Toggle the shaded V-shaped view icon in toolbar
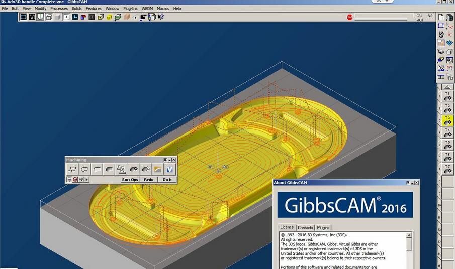 click(x=40, y=17)
